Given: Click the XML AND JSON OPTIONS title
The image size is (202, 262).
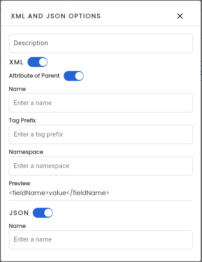Looking at the screenshot, I should click(x=56, y=16).
